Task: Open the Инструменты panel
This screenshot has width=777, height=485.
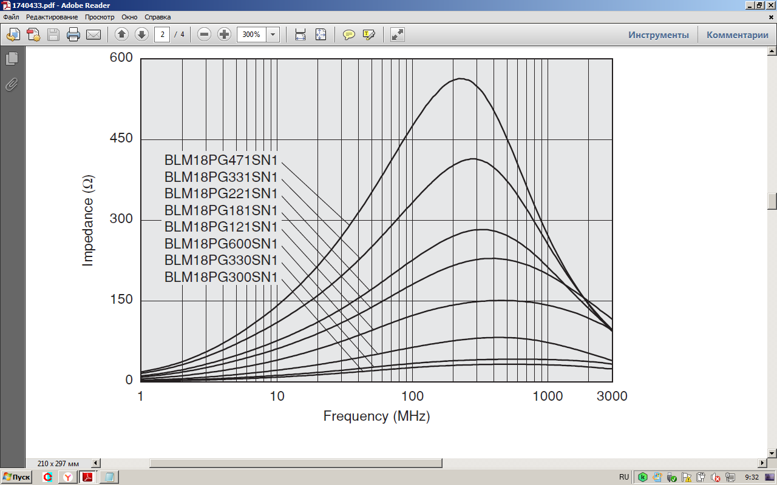Action: 659,35
